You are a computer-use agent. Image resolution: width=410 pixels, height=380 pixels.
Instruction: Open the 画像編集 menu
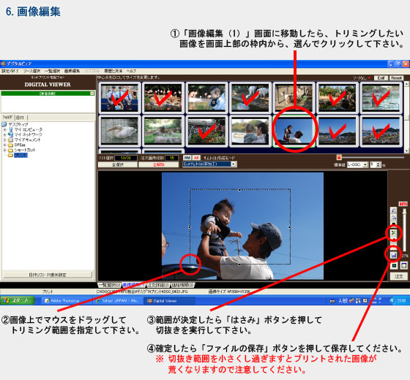point(72,71)
